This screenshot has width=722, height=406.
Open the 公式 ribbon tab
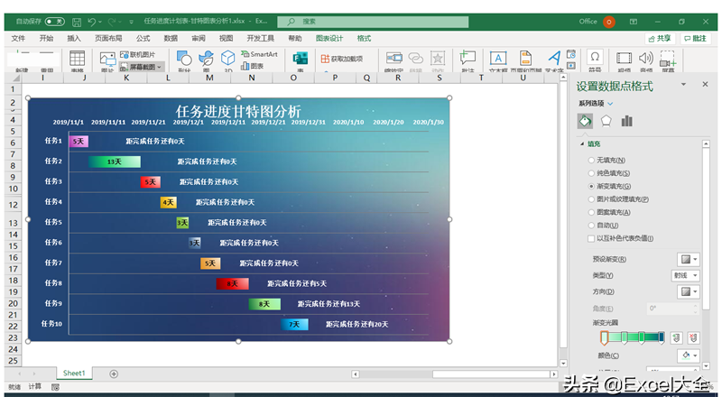143,38
